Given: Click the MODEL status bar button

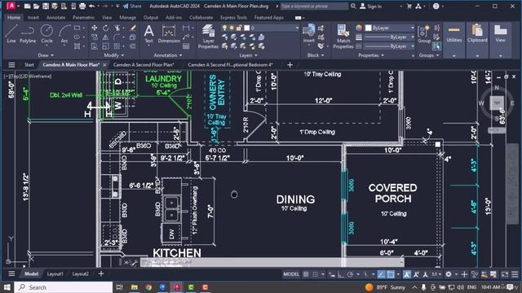Looking at the screenshot, I should tap(291, 274).
